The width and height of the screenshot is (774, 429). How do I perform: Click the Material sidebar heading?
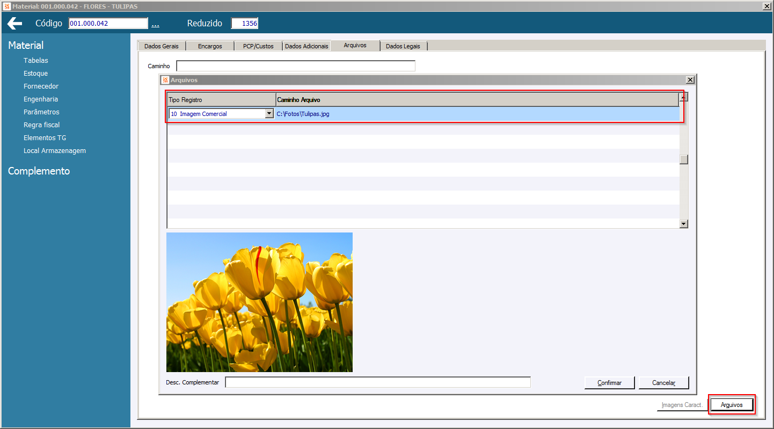(26, 46)
